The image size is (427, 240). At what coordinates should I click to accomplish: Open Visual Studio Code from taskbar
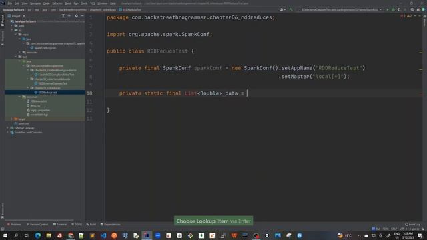pos(103,235)
